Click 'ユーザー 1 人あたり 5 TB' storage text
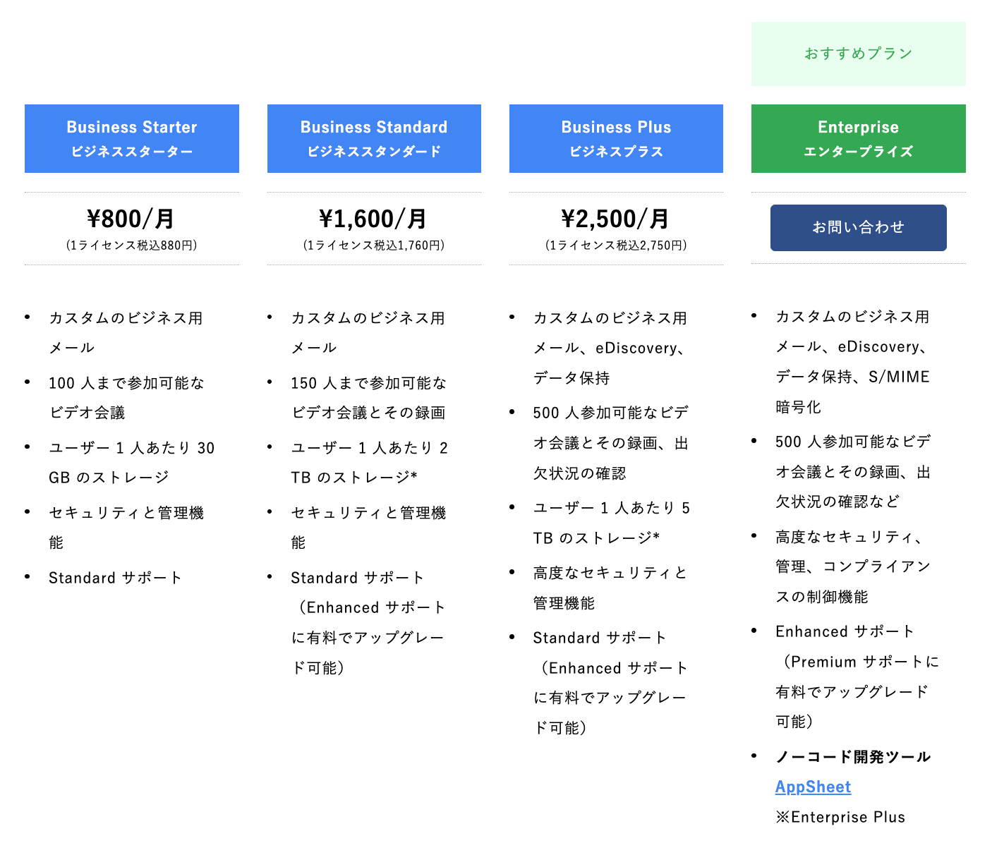Screen dimensions: 992x855 click(x=611, y=523)
